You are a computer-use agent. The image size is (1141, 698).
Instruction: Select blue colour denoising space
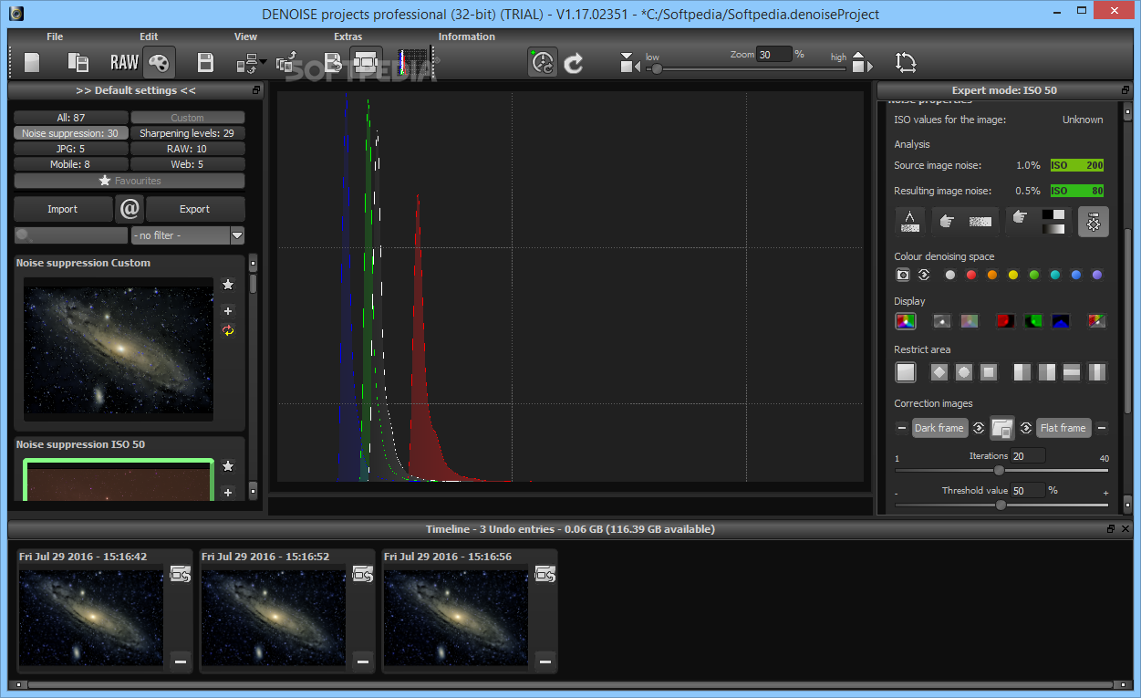(1076, 275)
